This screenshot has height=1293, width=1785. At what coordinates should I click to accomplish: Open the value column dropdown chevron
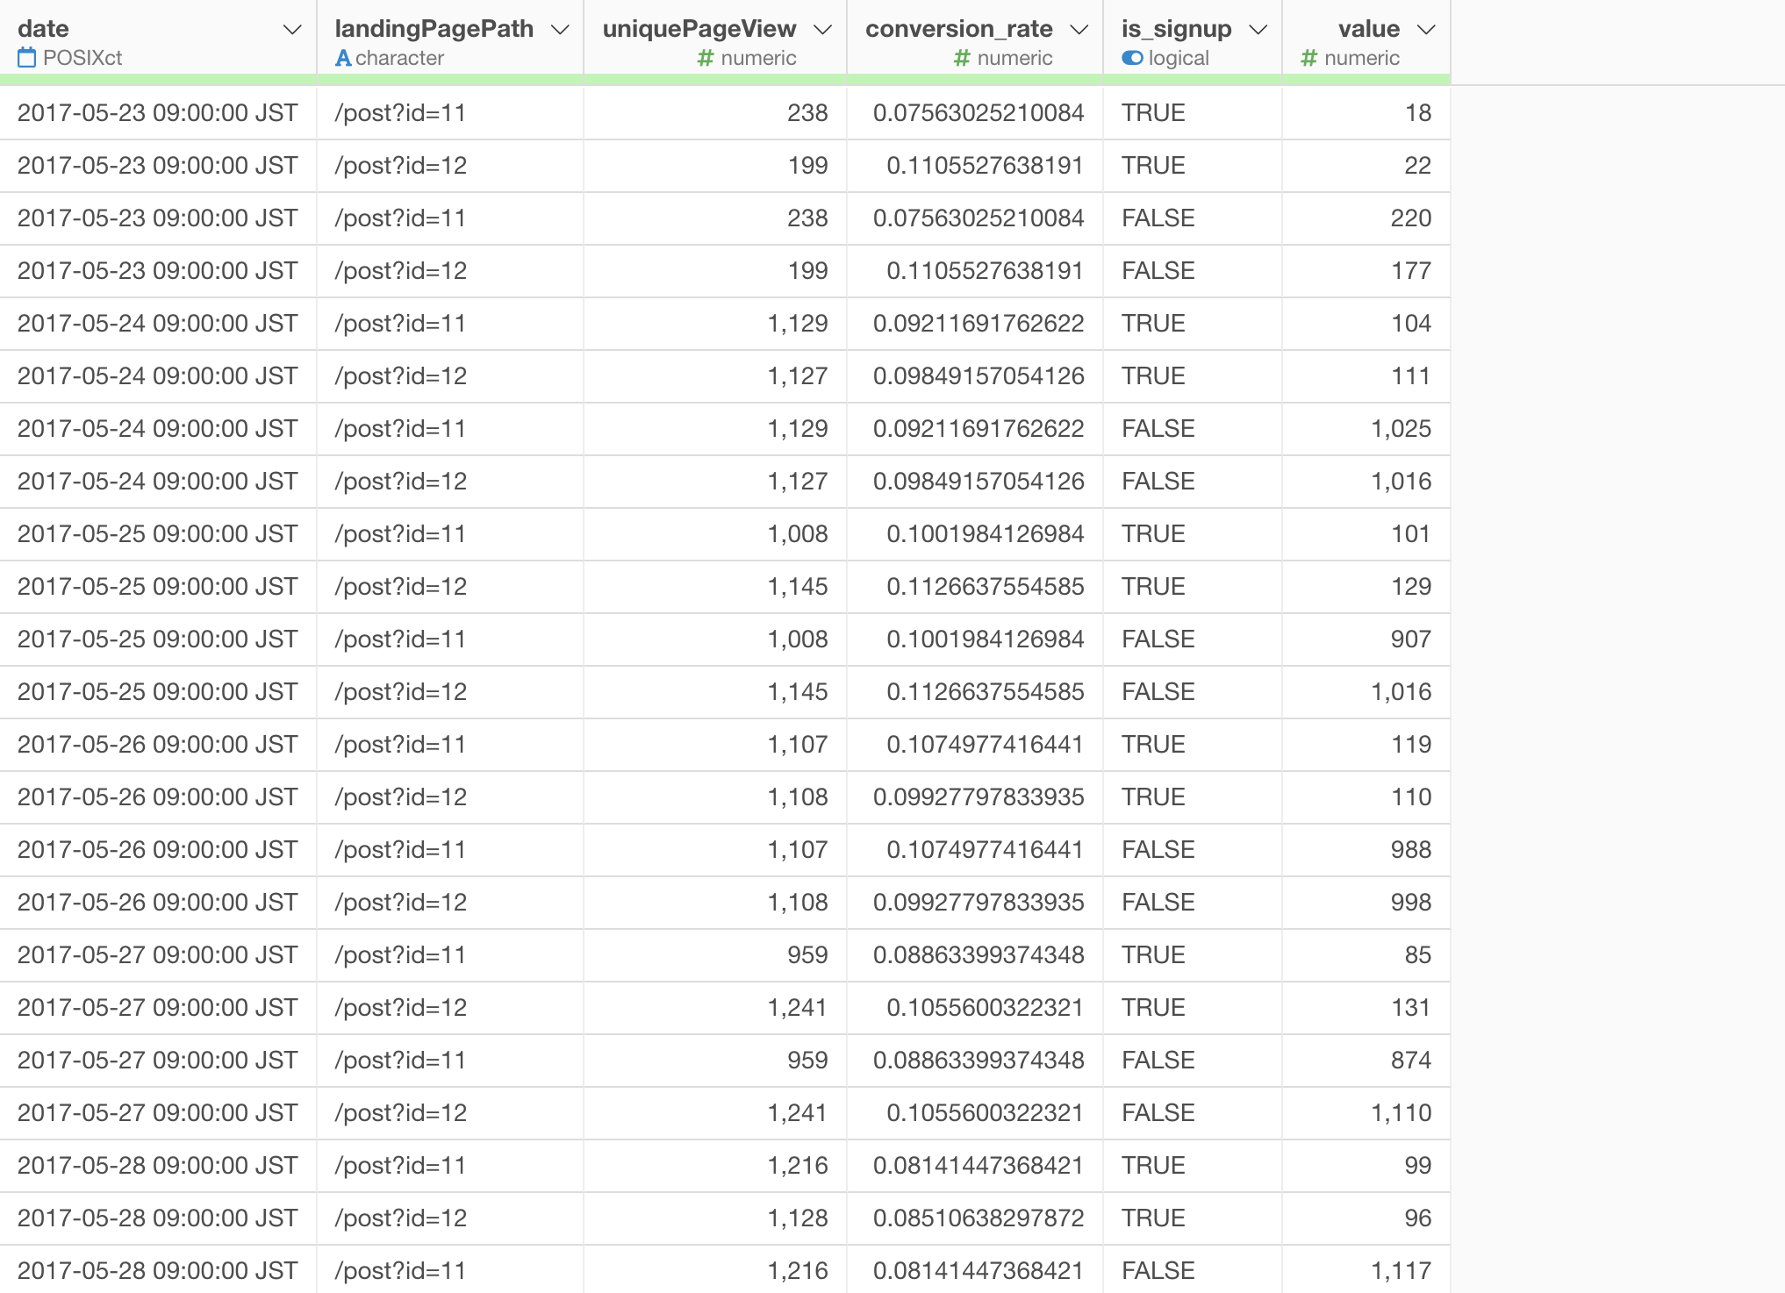1427,30
